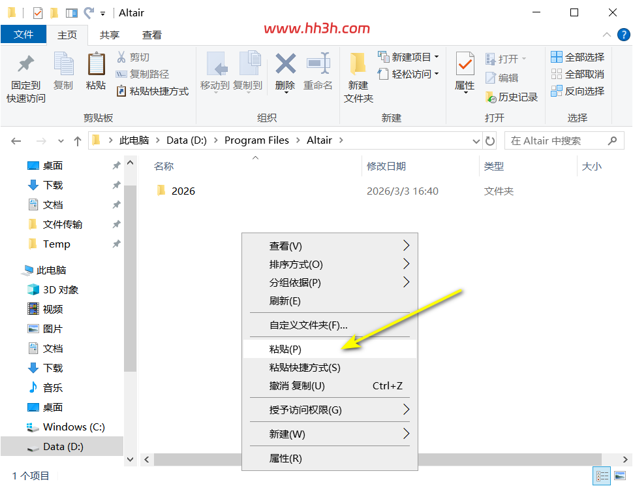The image size is (633, 486).
Task: Click Select none in the ribbon
Action: pos(578,74)
